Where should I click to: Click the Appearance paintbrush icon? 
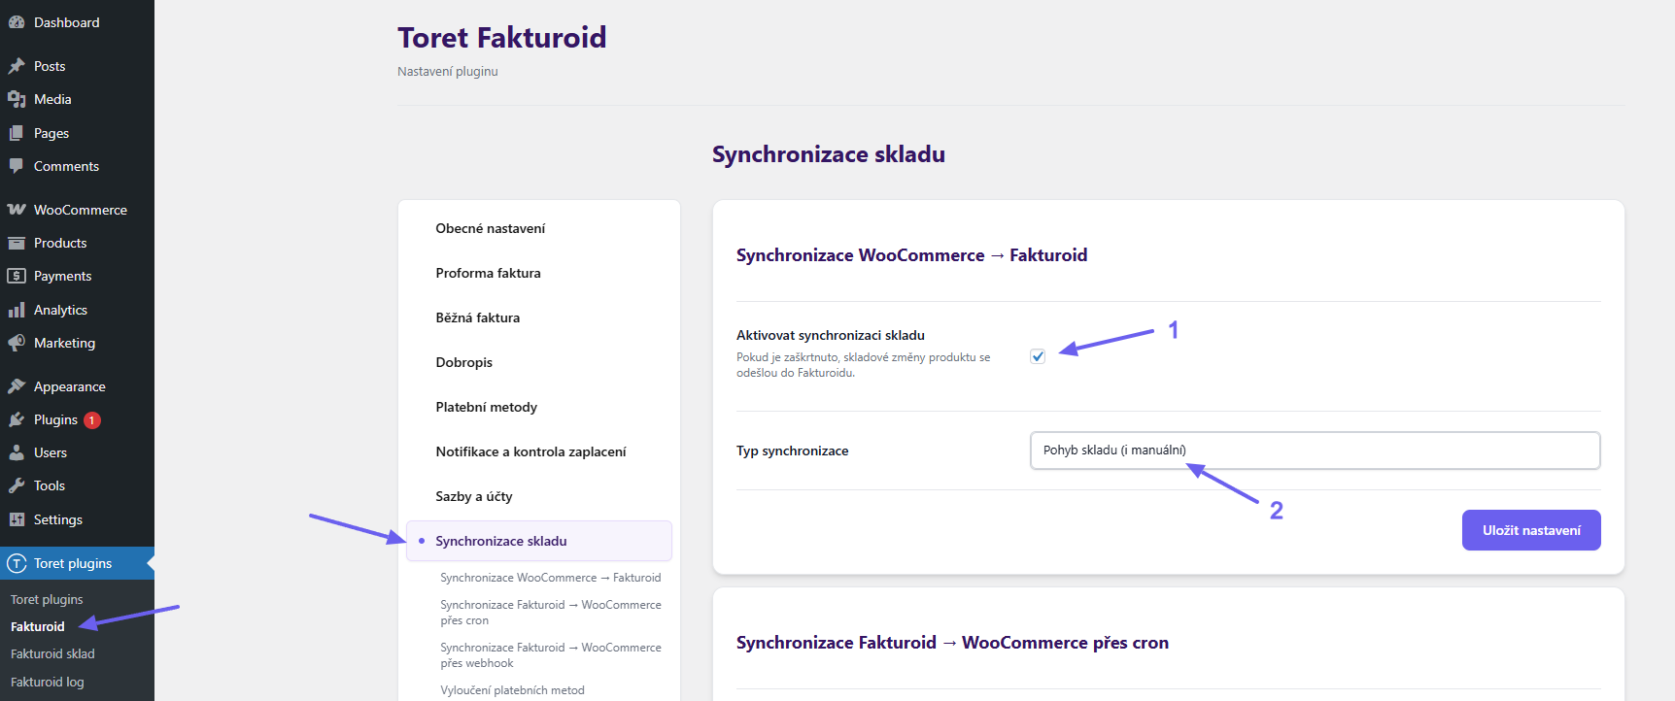click(17, 386)
